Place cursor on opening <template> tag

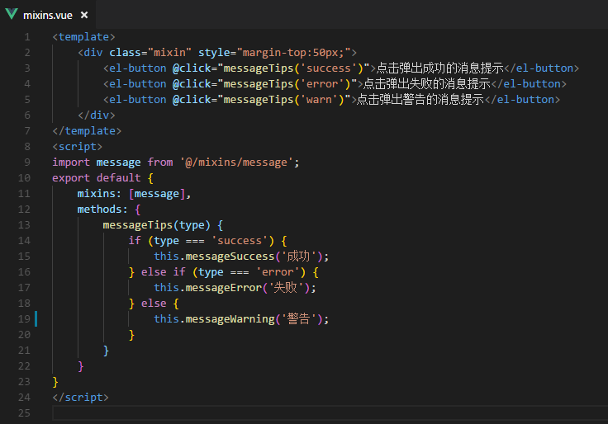(x=83, y=37)
